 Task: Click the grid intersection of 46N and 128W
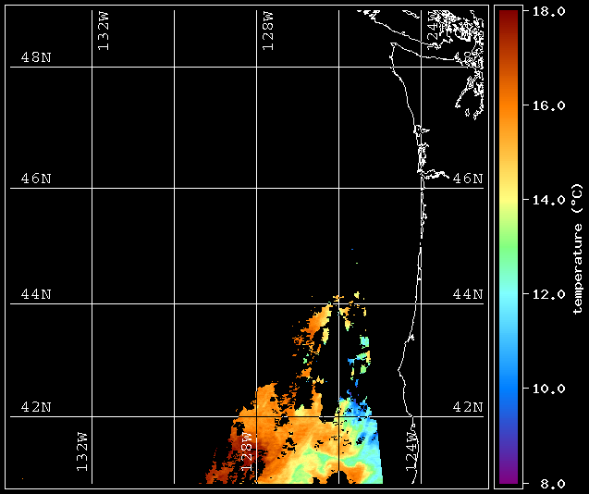(256, 189)
